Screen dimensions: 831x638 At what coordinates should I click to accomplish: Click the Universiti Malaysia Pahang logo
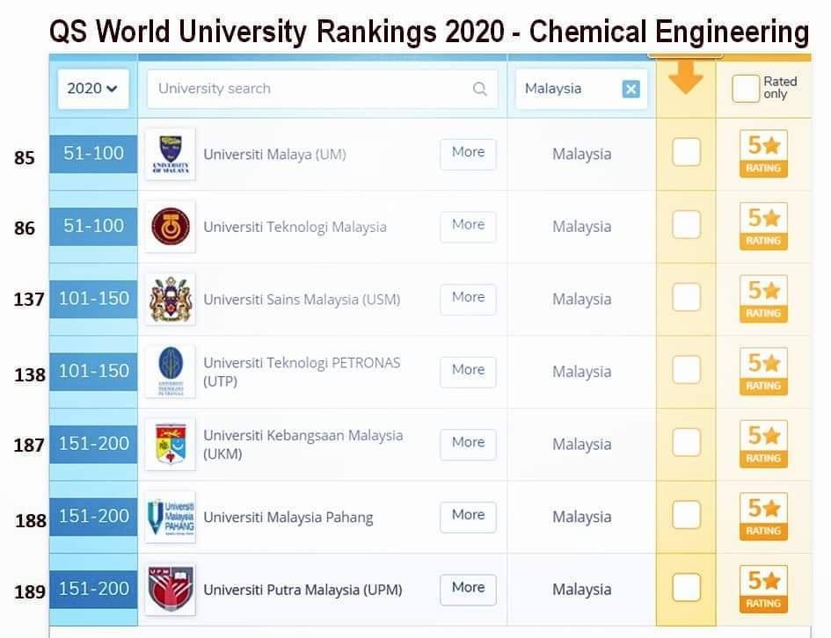coord(170,517)
